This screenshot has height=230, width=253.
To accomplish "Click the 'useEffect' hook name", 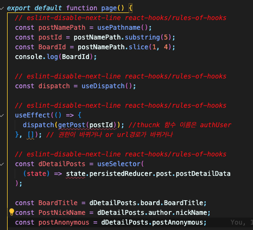I will point(33,115).
